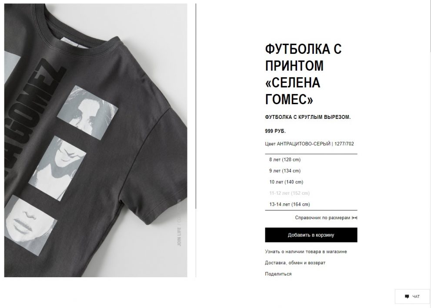
Task: Click the size guide ruler icon
Action: [354, 218]
